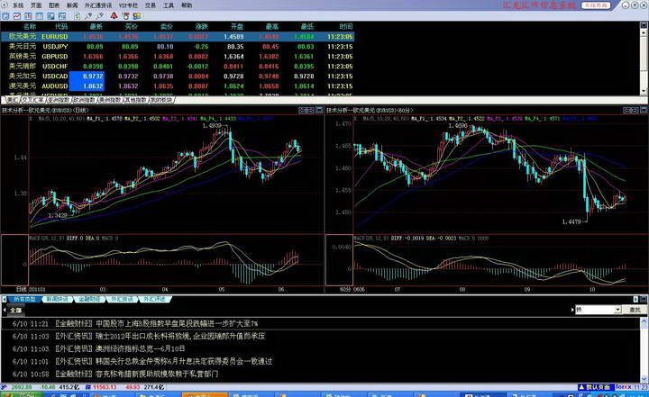This screenshot has width=649, height=397.
Task: Open the news search keyword dropdown
Action: (617, 310)
